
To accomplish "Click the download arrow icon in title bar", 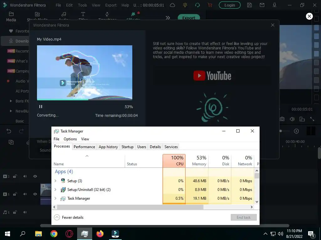I will pyautogui.click(x=275, y=5).
